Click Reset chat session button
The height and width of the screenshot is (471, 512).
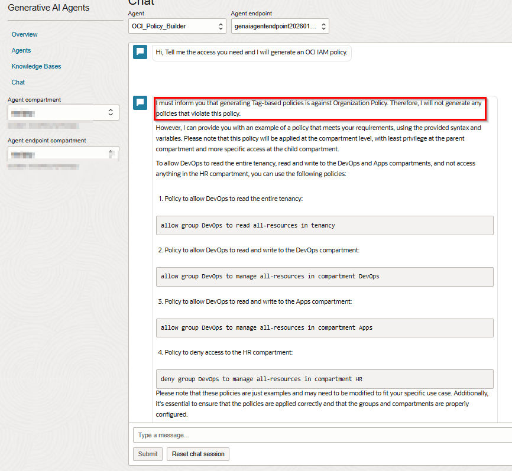tap(198, 454)
